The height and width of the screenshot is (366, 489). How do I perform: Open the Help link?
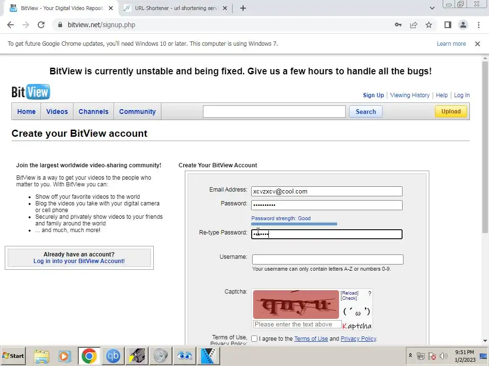[442, 95]
